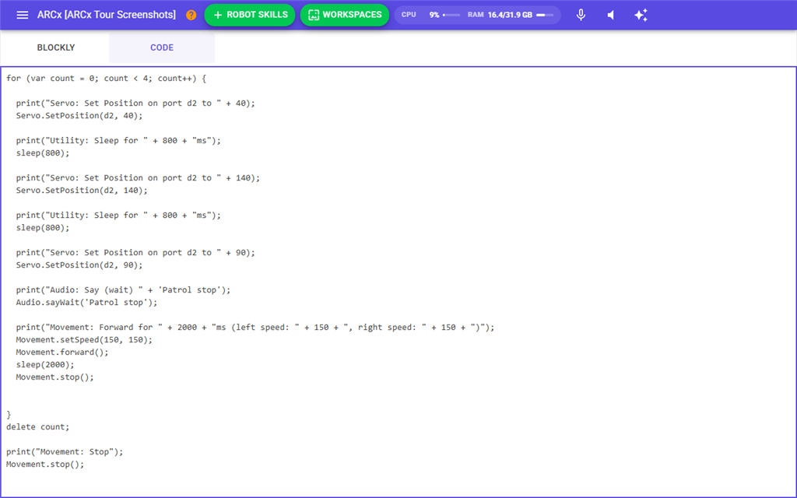
Task: Click the Servo.SetPosition(d2, 40) line
Action: click(79, 116)
